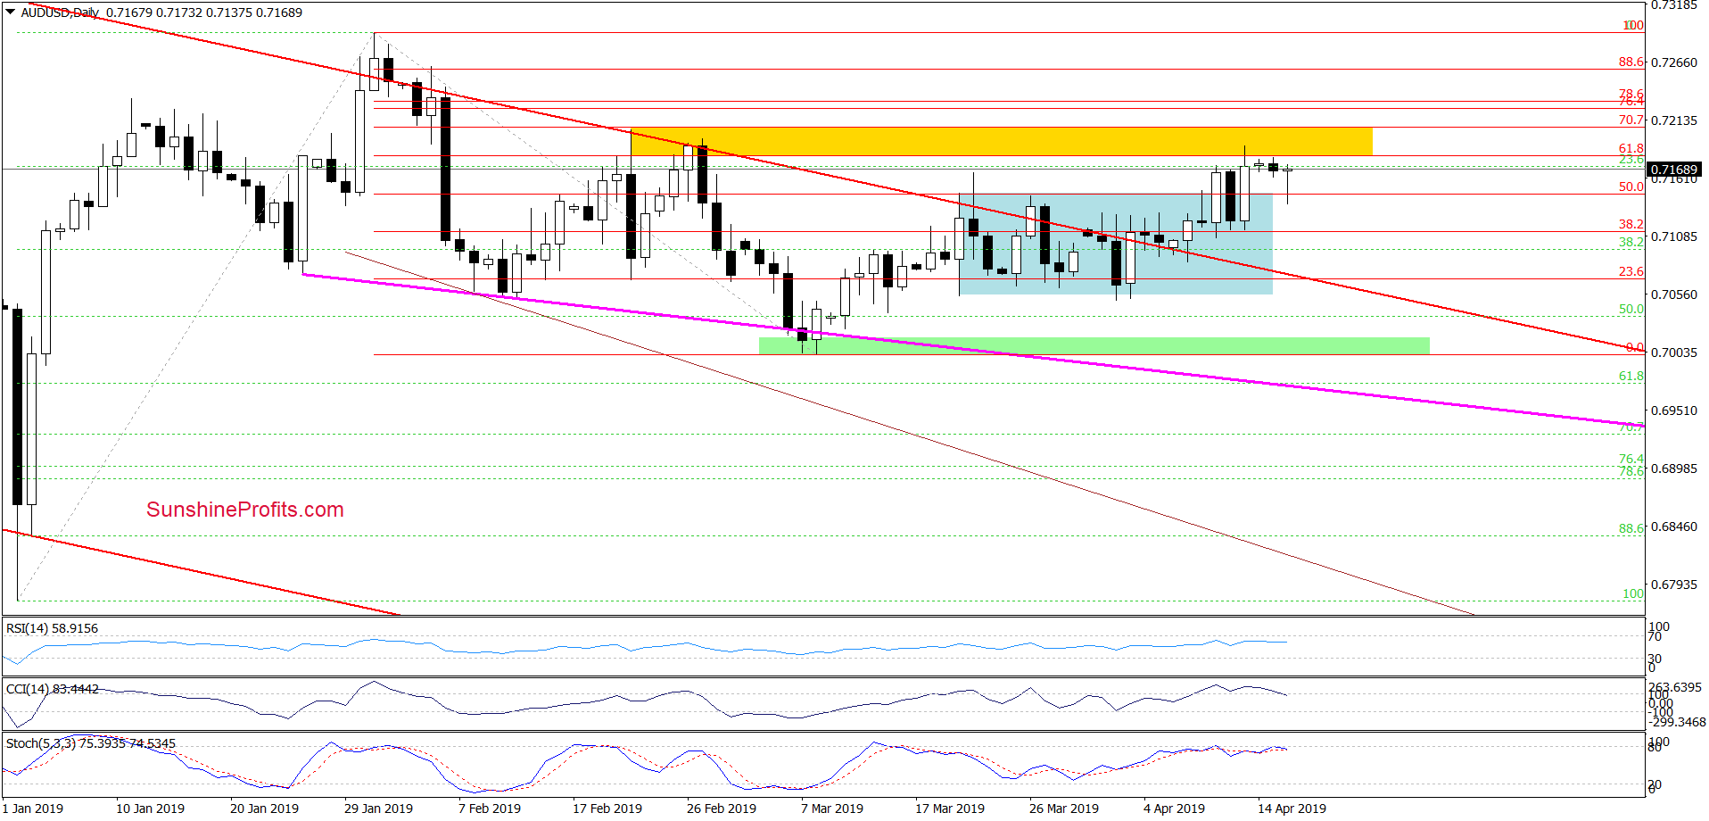The width and height of the screenshot is (1709, 821).
Task: Click the 1 Jan 2019 date label
Action: [x=33, y=809]
